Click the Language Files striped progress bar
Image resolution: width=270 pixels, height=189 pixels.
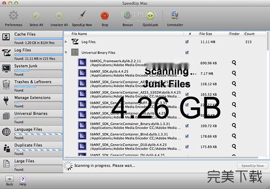point(38,134)
